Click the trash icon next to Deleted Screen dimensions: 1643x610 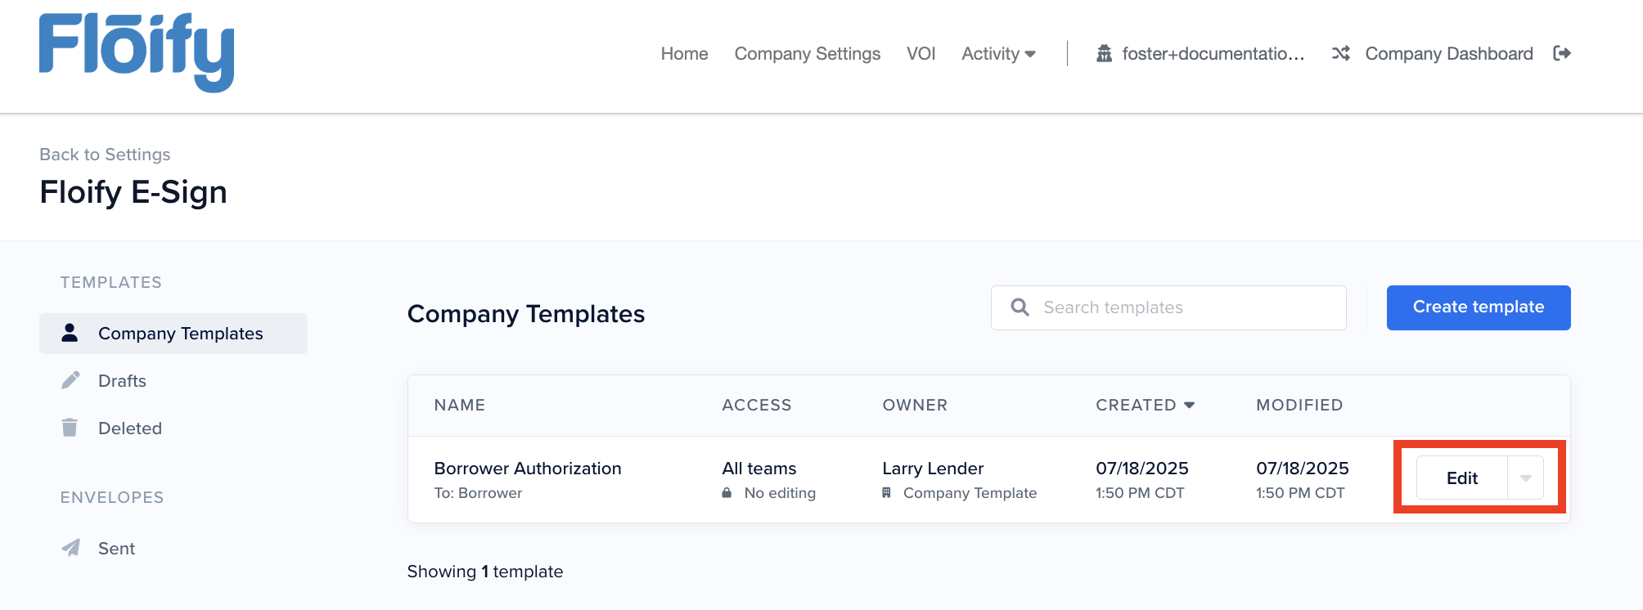pos(70,428)
